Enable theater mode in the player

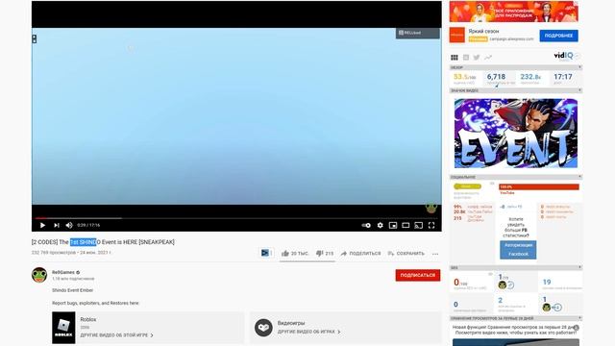406,225
